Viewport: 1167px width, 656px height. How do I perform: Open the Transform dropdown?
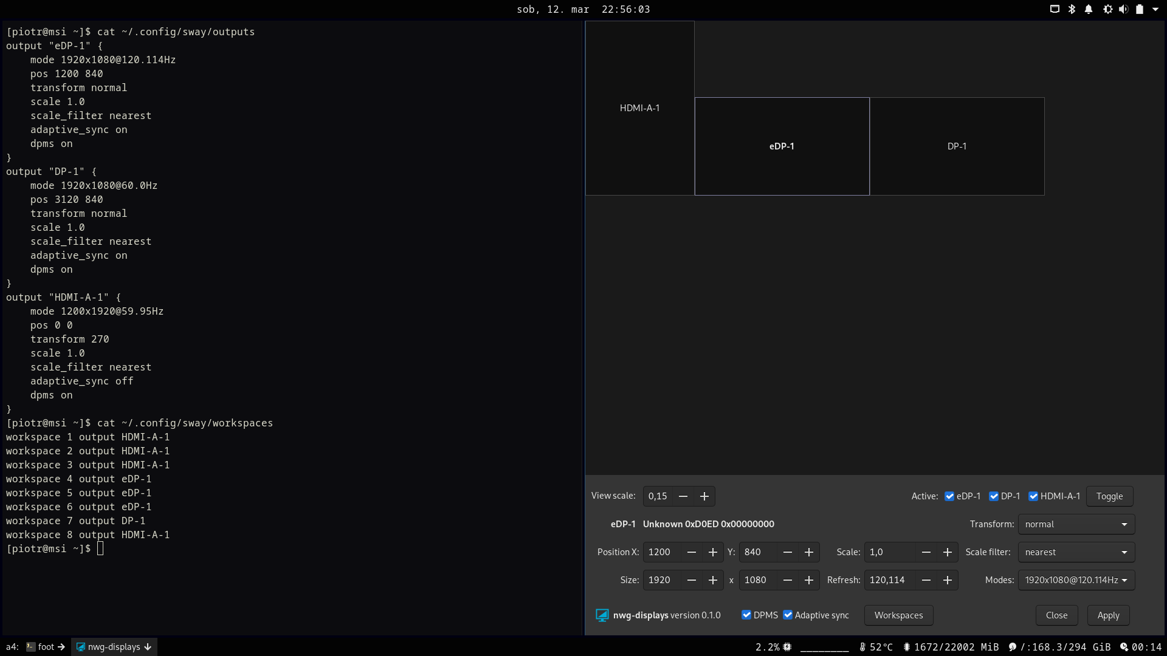click(x=1076, y=524)
